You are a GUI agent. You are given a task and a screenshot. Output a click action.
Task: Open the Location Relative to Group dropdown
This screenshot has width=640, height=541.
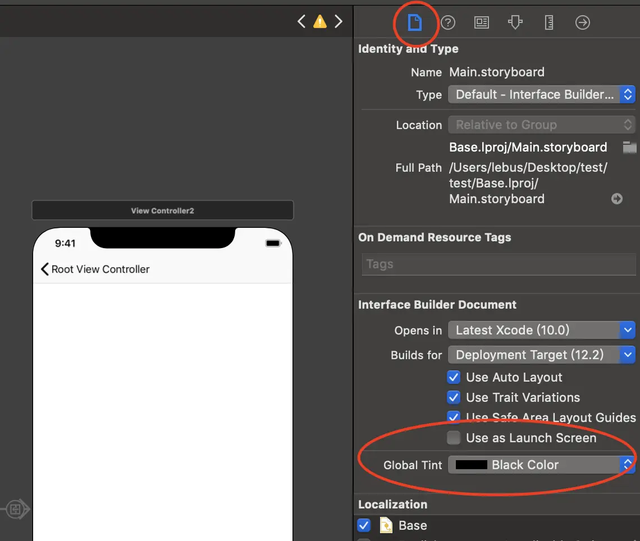point(542,125)
